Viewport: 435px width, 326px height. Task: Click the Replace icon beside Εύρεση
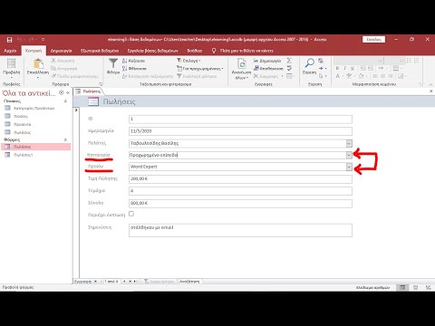pos(321,61)
